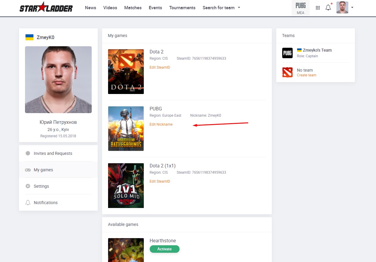Open the apps grid icon
The width and height of the screenshot is (376, 262).
point(318,8)
